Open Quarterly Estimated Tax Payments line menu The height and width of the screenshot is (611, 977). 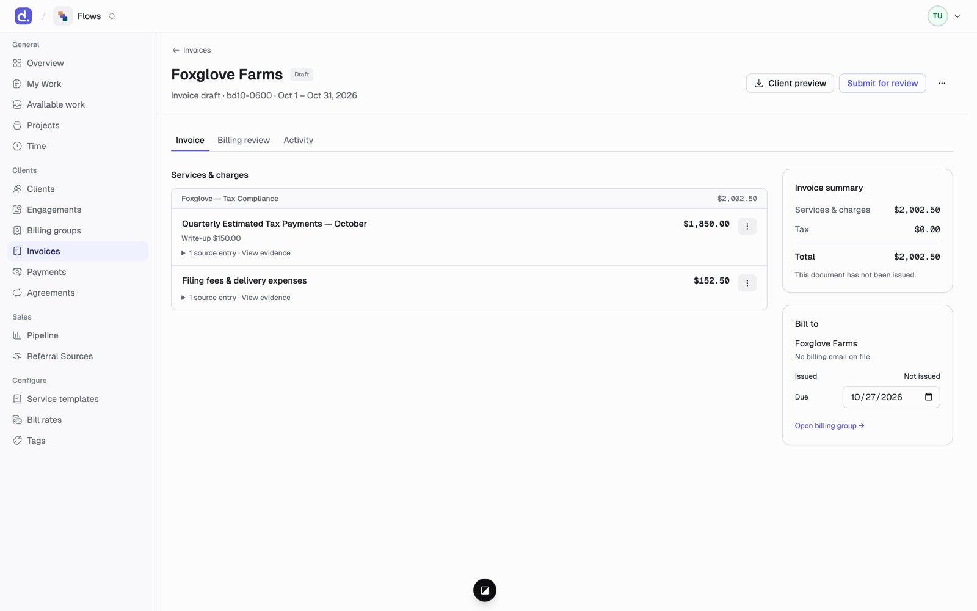coord(747,226)
